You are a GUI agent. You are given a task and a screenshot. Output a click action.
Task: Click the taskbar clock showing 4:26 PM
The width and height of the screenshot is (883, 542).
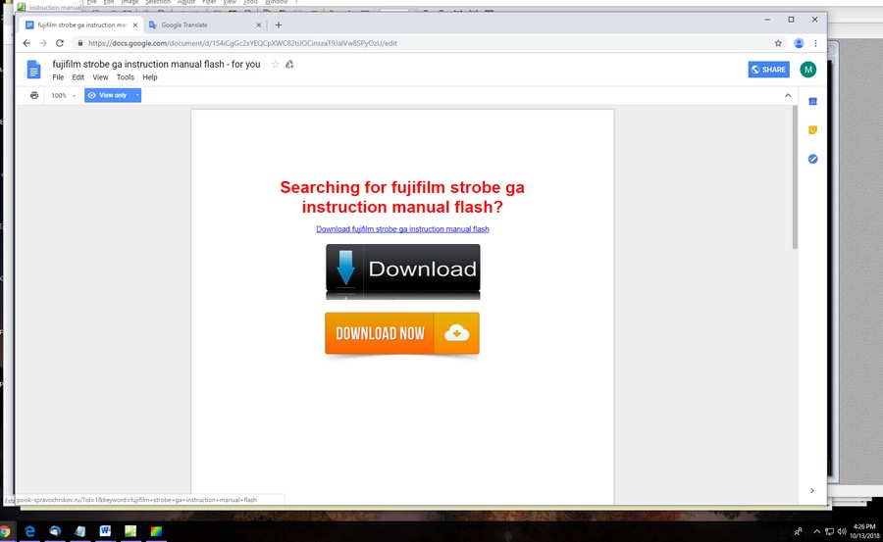point(864,531)
